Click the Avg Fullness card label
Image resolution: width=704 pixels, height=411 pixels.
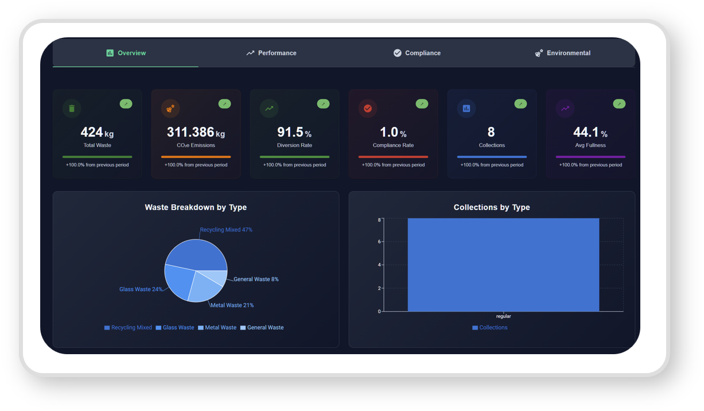click(x=590, y=145)
